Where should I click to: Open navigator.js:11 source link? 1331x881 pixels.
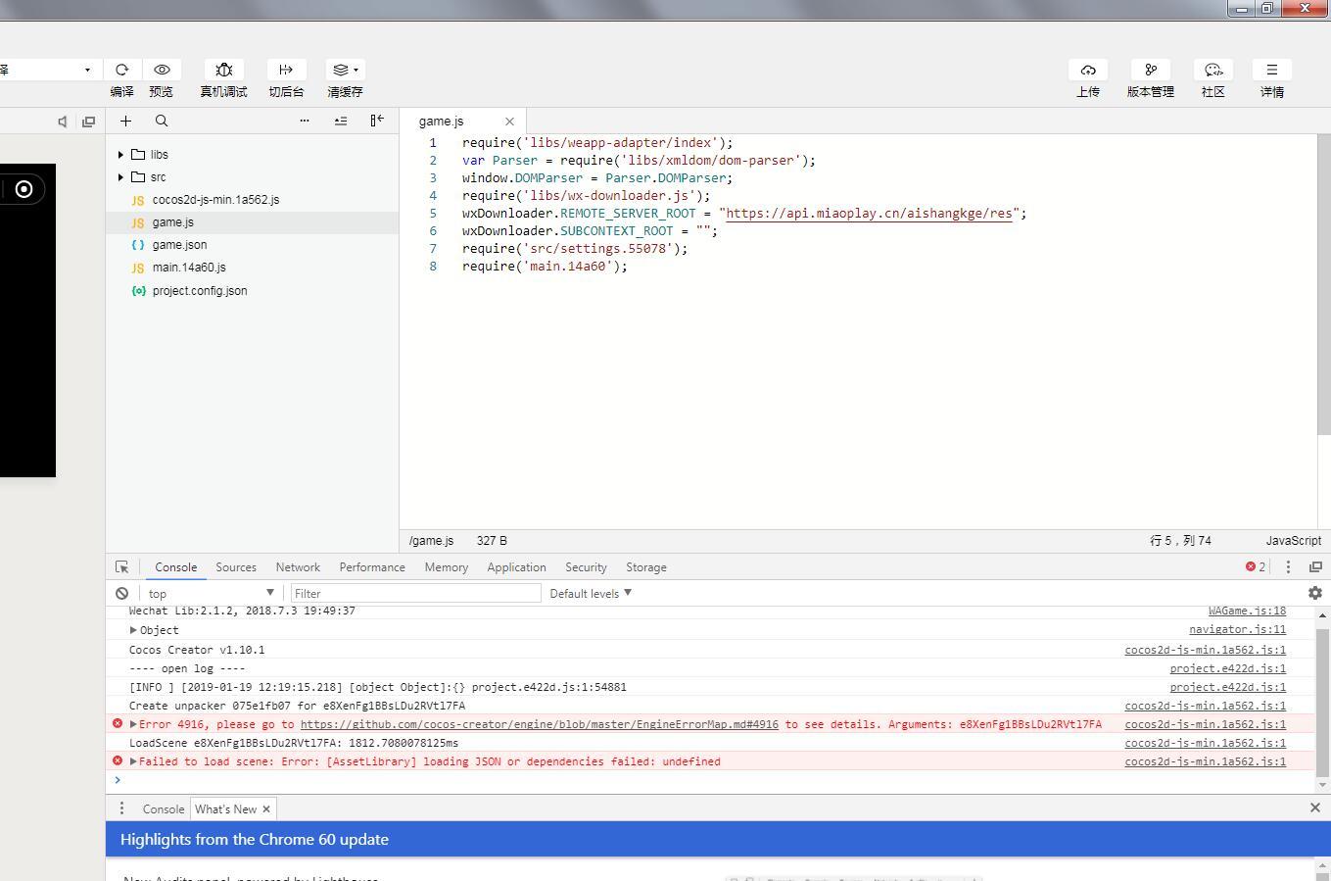1238,630
